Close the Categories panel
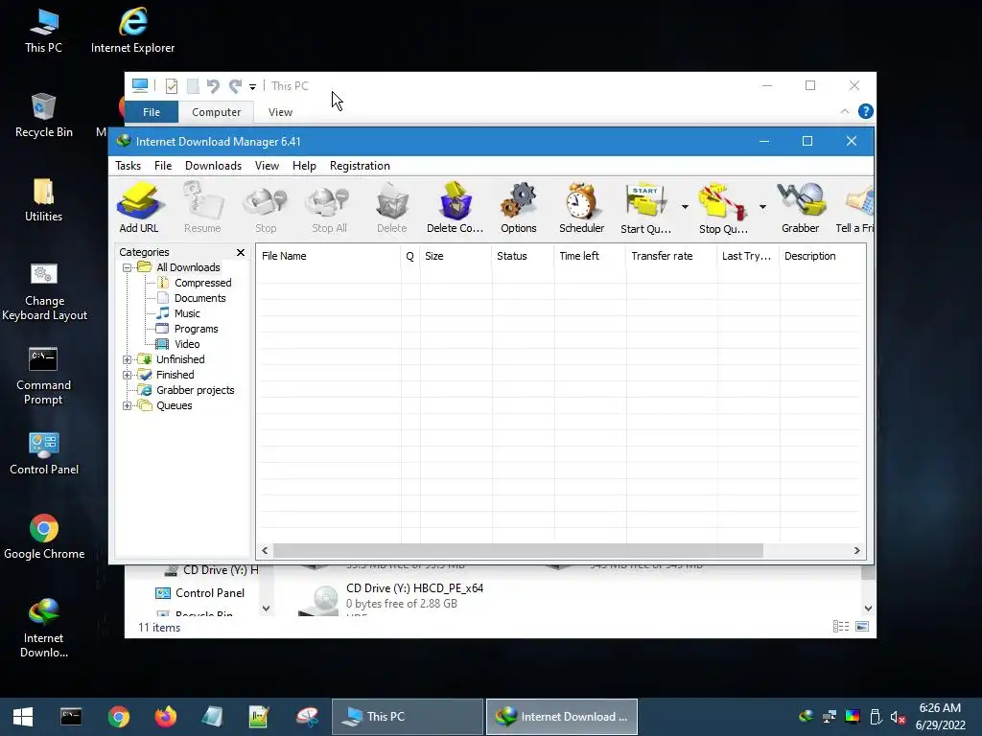 tap(241, 252)
